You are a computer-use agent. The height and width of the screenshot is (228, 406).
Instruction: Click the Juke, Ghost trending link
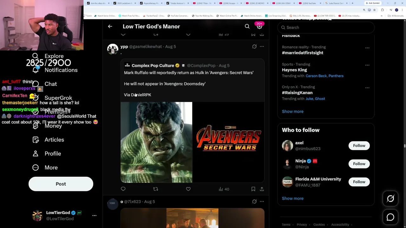[315, 99]
